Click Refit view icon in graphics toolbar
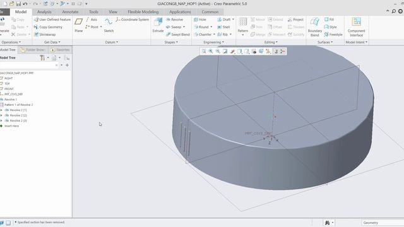The height and width of the screenshot is (227, 404). point(204,51)
